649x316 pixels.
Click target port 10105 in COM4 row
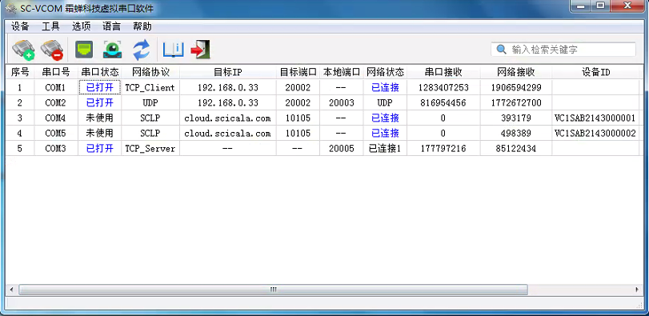pyautogui.click(x=298, y=118)
